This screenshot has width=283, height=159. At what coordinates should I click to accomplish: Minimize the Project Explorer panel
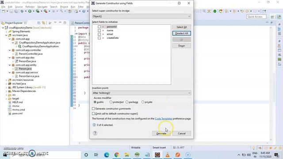60,23
